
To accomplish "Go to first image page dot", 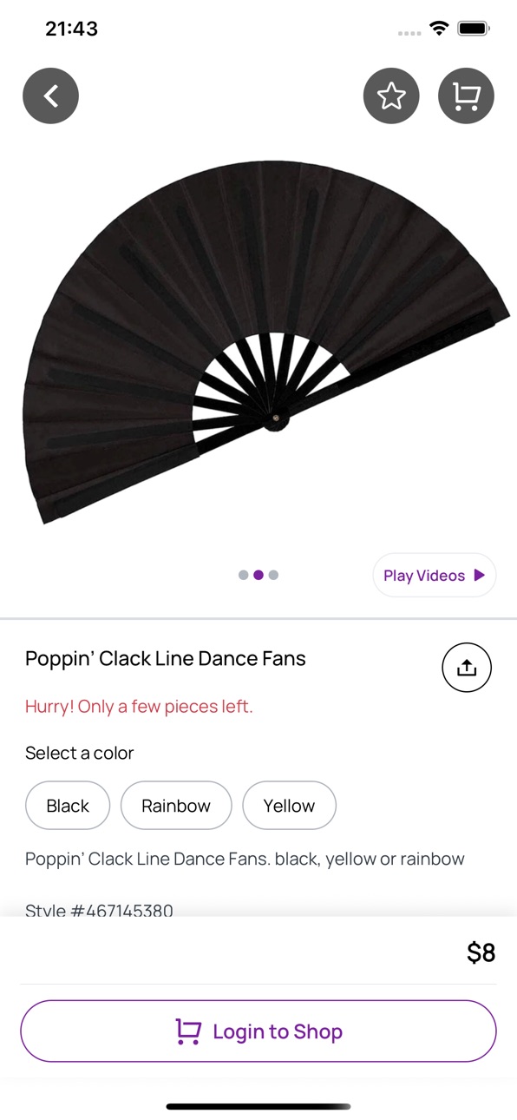I will [244, 575].
